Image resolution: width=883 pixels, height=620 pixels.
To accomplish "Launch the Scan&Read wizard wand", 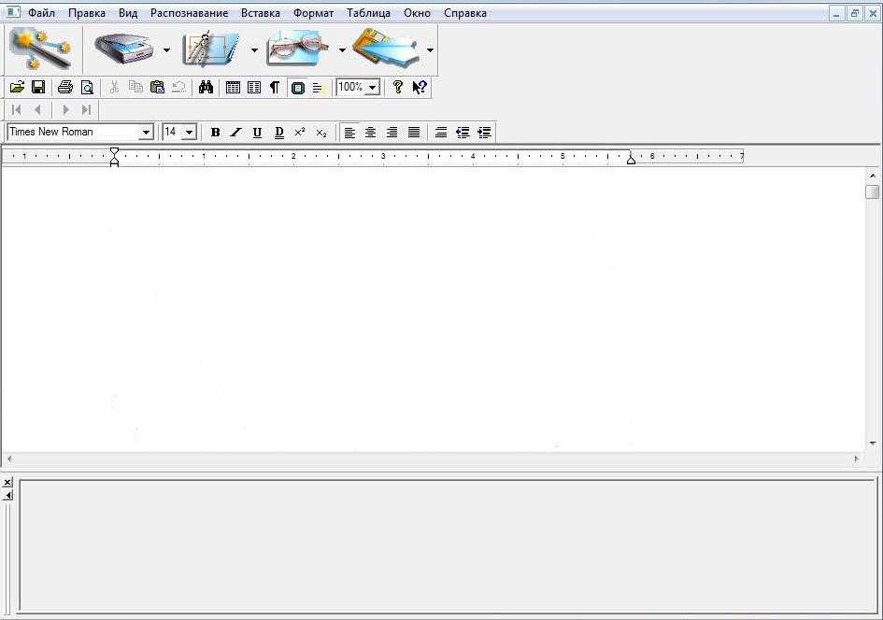I will tap(40, 49).
